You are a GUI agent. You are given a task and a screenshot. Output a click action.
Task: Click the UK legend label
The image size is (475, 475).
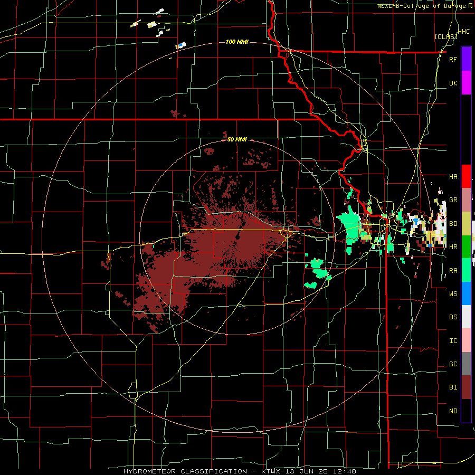453,83
